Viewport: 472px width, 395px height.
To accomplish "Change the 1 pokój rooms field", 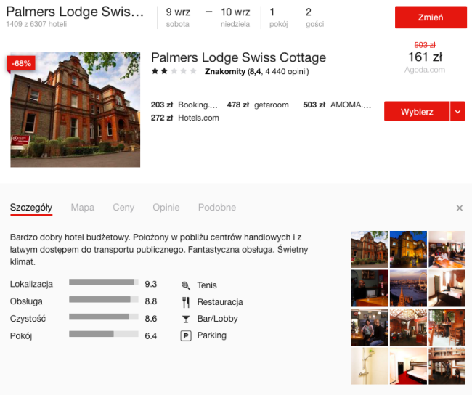I will [279, 17].
